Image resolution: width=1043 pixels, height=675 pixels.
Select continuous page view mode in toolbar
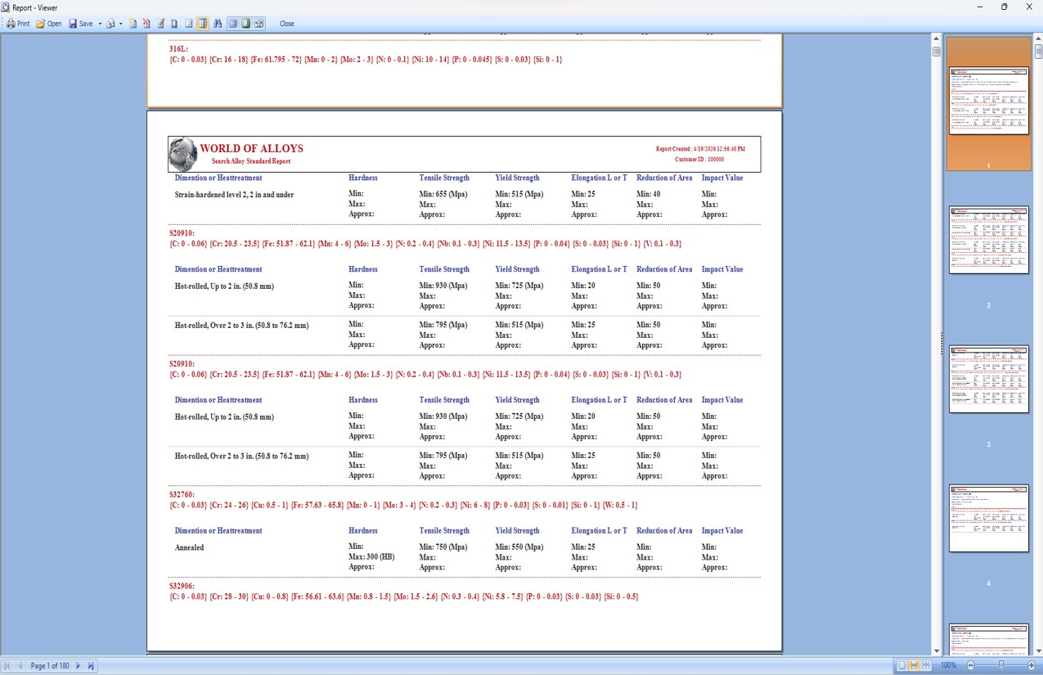(x=245, y=24)
